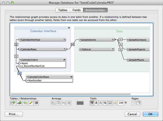Click the Zoom in magnifier tool

[101, 103]
